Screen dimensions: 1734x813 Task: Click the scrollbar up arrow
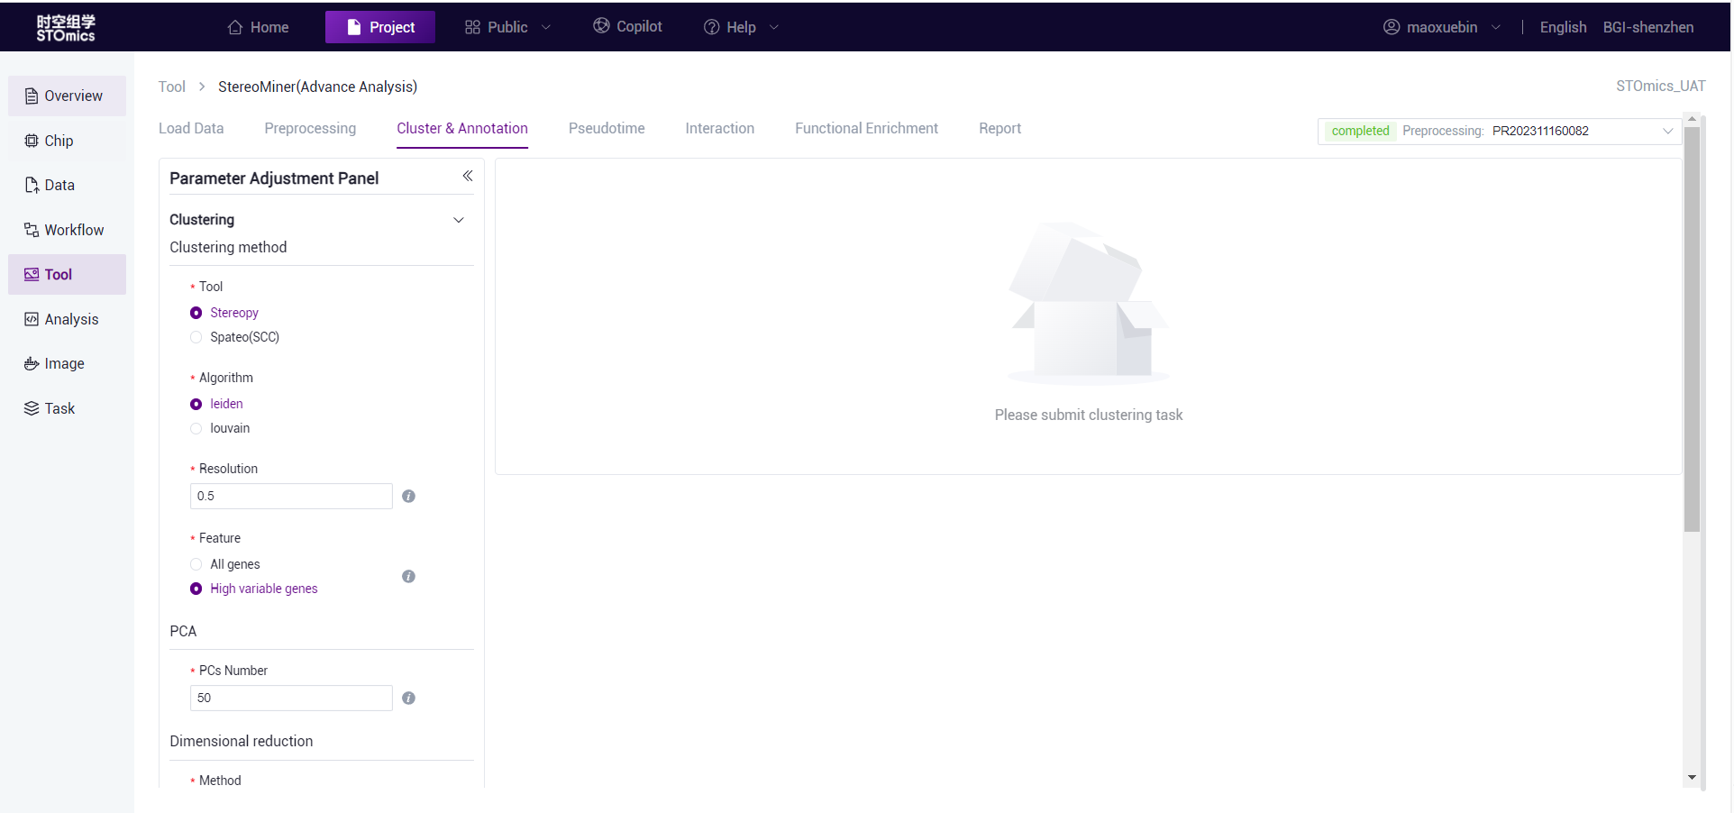pos(1692,119)
